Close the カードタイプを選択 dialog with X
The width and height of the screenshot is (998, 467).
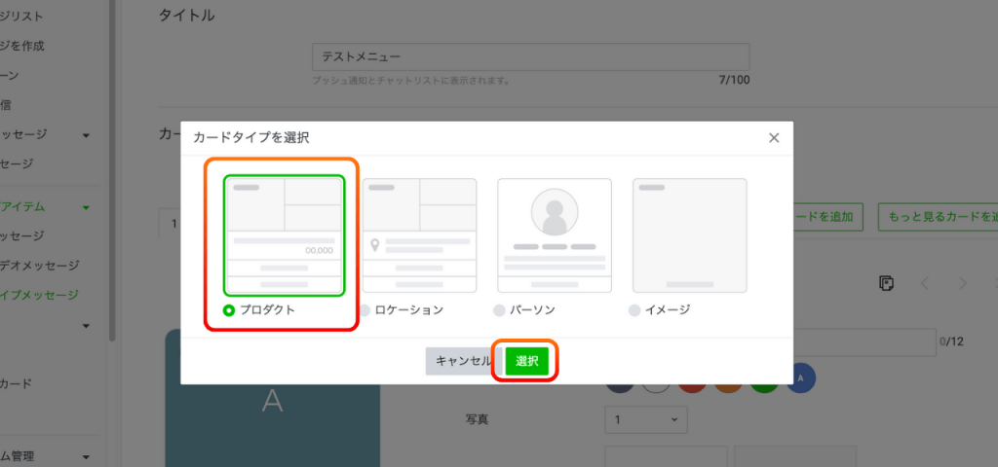[774, 138]
